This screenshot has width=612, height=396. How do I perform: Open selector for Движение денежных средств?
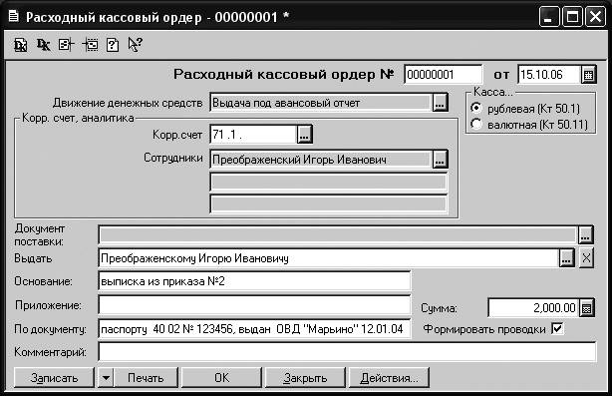(x=440, y=103)
